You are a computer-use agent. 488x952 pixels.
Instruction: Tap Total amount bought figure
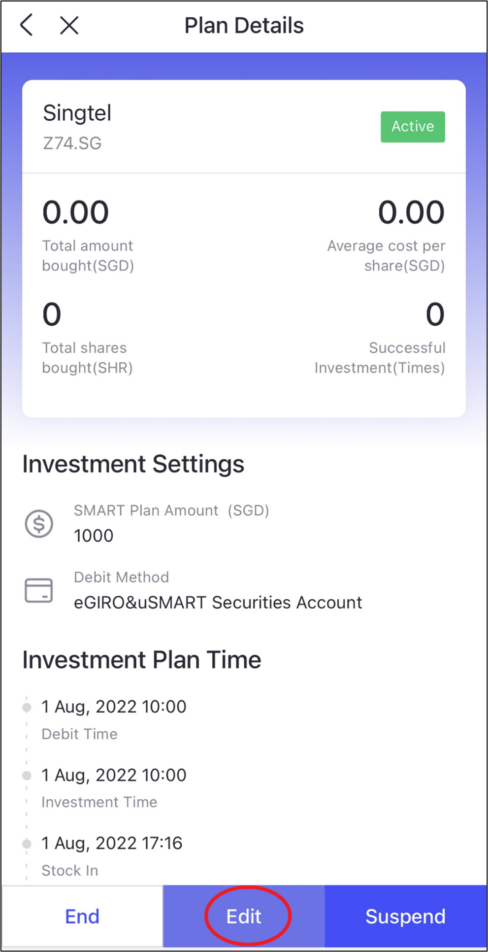pos(75,212)
